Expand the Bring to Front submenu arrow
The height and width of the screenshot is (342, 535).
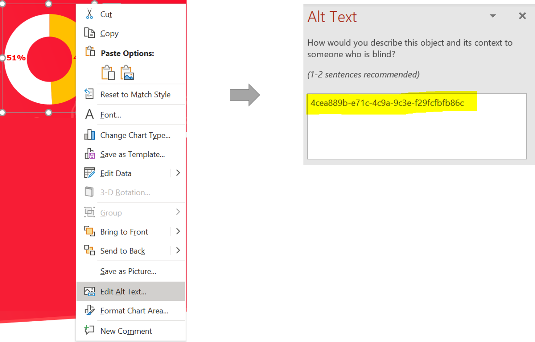coord(178,231)
